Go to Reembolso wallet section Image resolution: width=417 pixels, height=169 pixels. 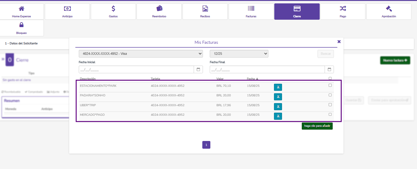click(159, 12)
